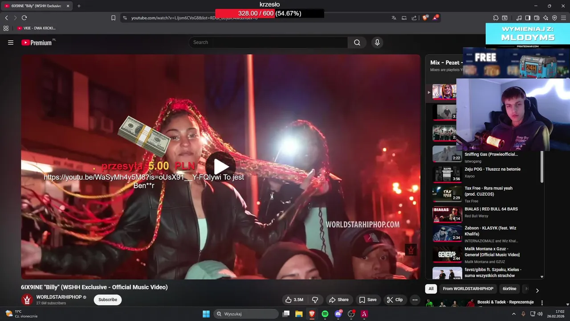Open Leo AI sparkle icon
The width and height of the screenshot is (570, 321).
tap(546, 18)
